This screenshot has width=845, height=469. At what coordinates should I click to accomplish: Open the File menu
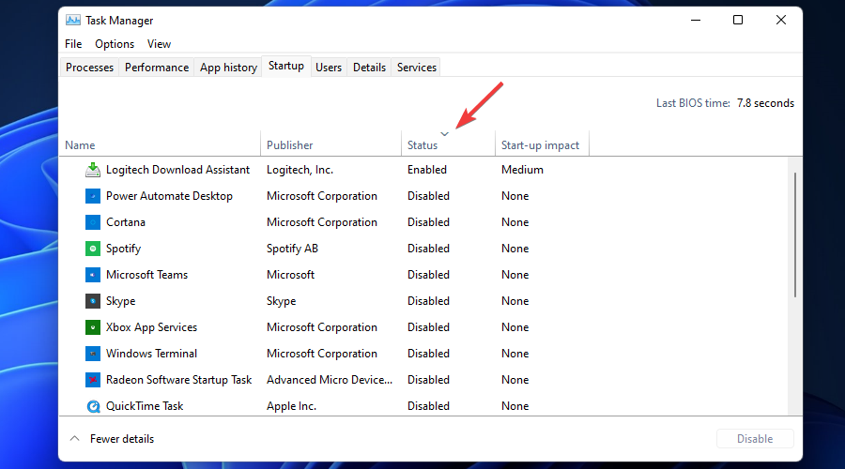(73, 44)
